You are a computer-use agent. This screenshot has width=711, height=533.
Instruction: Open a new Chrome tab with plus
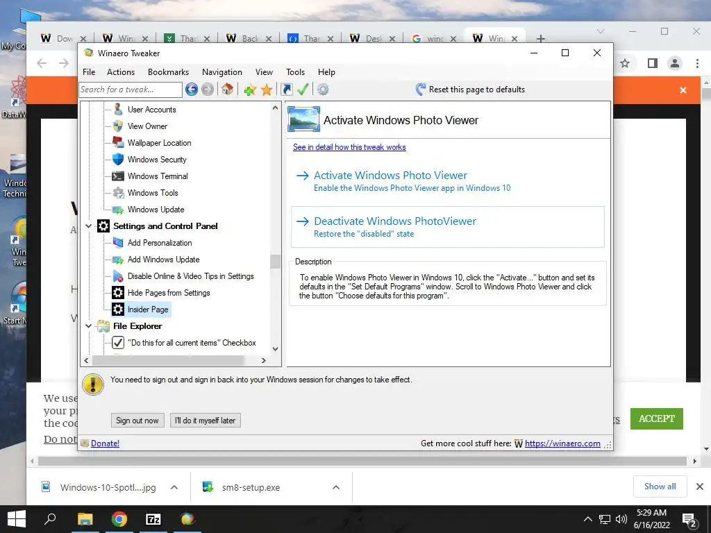tap(540, 39)
